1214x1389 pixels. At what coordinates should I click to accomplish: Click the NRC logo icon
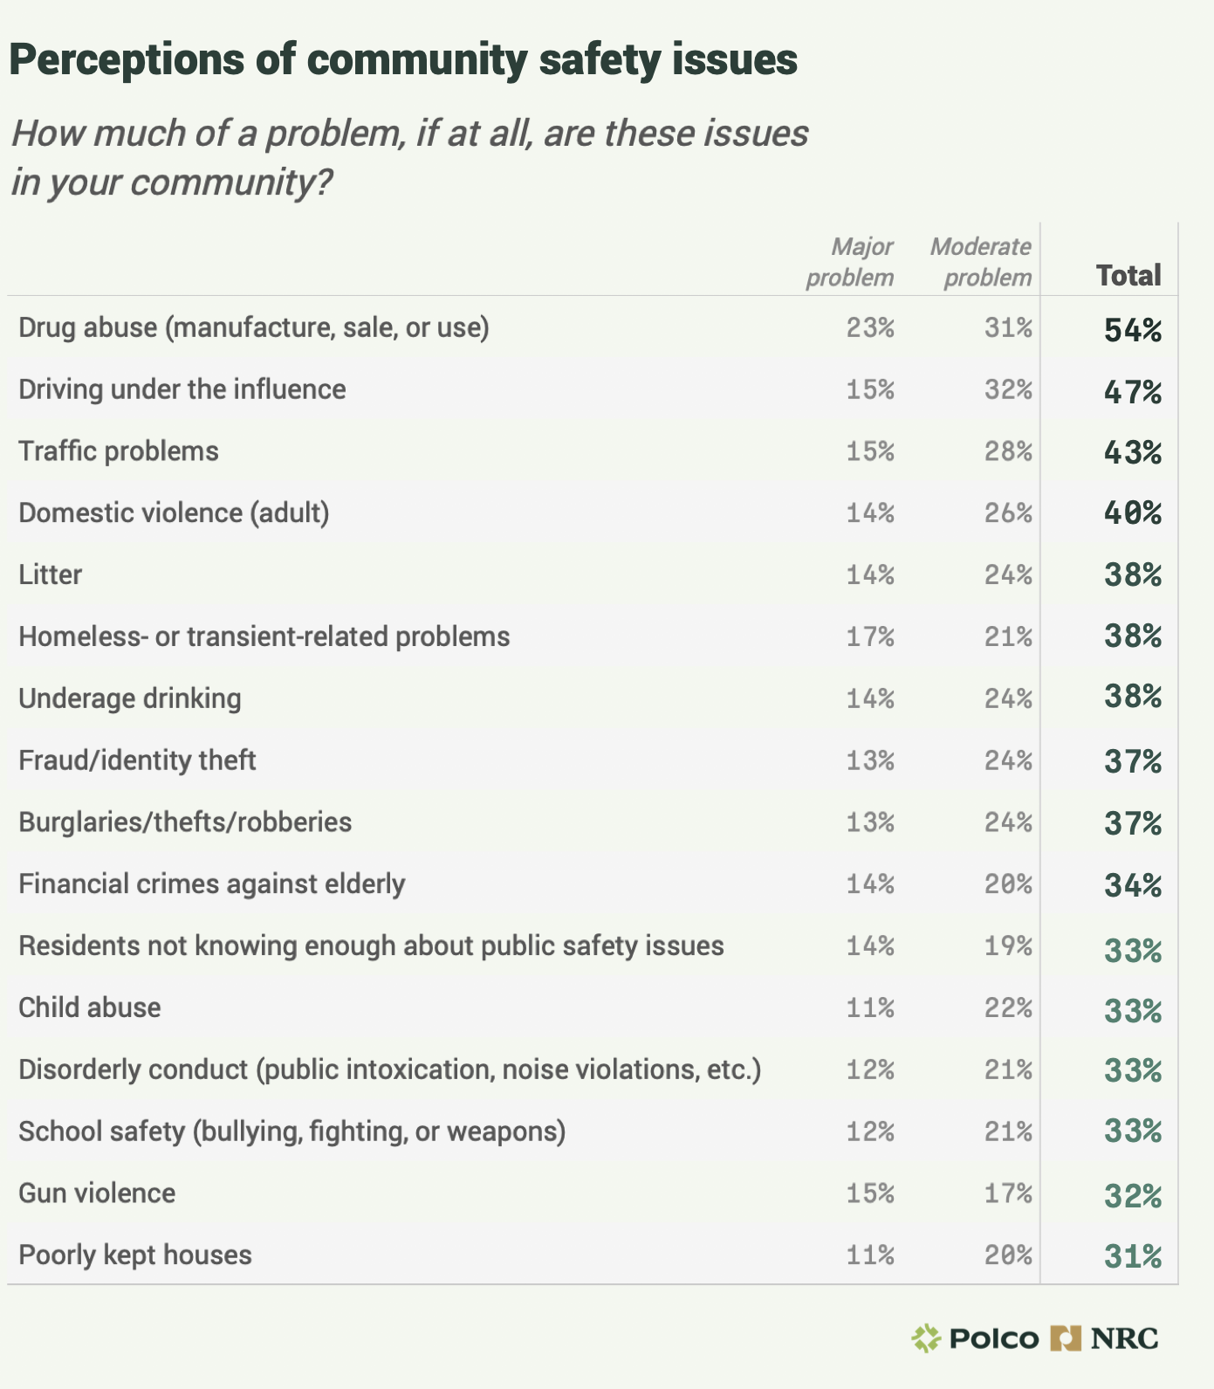click(x=1066, y=1338)
